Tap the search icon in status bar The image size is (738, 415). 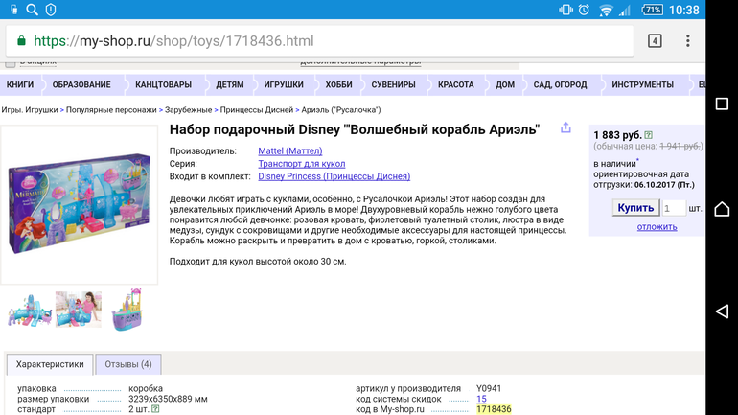(32, 10)
